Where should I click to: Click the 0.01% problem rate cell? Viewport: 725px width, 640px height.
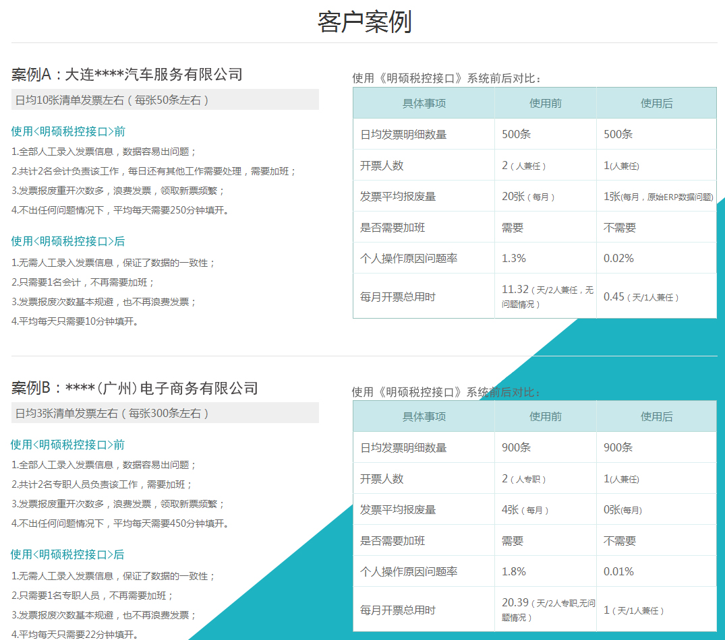click(x=618, y=571)
